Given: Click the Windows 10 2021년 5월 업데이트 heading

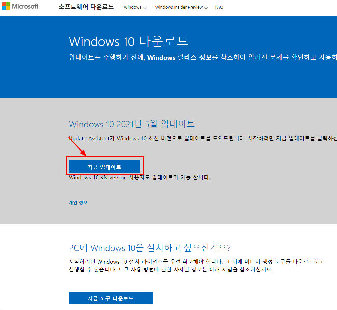Looking at the screenshot, I should point(131,124).
